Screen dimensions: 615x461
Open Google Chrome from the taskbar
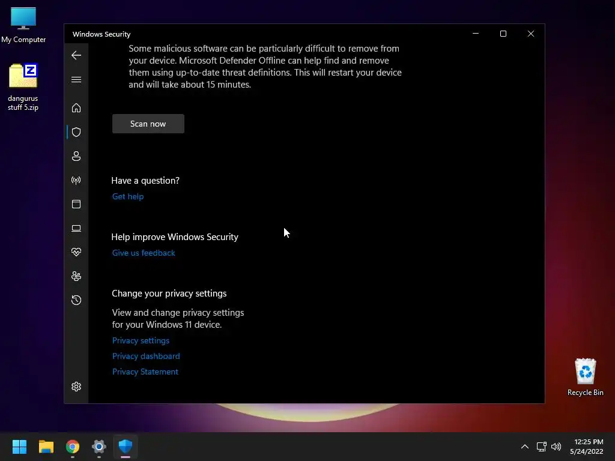[x=73, y=447]
